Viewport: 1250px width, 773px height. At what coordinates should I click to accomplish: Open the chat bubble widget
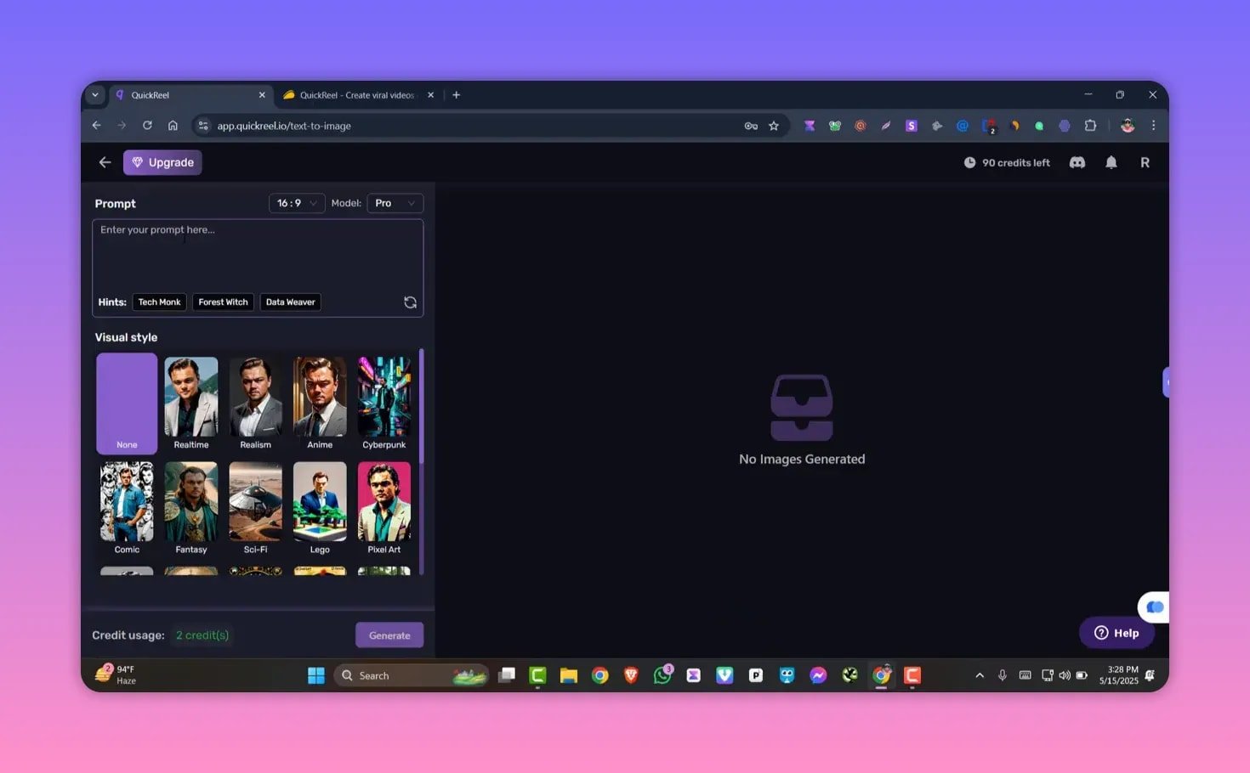click(1154, 607)
